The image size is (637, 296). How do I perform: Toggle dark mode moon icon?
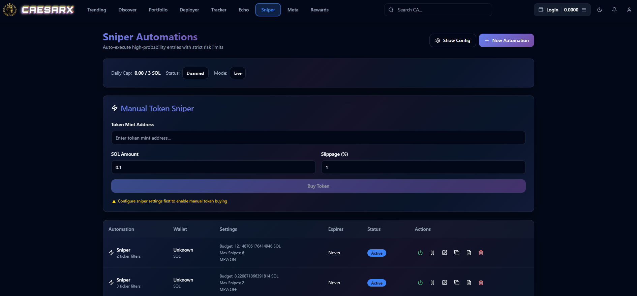[600, 10]
